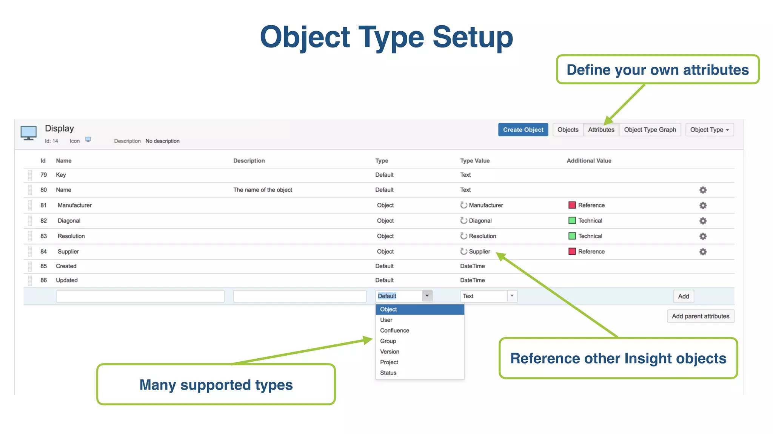The image size is (773, 434).
Task: Click Add parent attributes button
Action: coord(701,316)
